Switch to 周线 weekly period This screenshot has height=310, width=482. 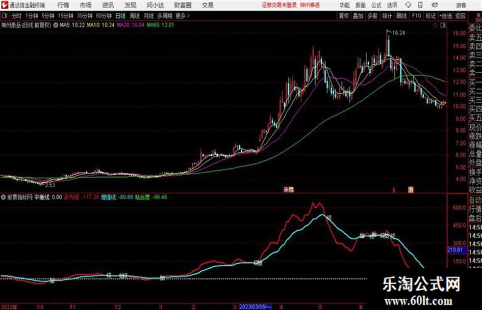point(135,16)
